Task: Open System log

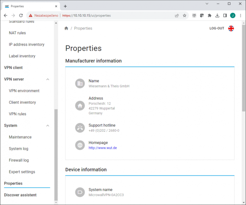Action: tap(19, 149)
